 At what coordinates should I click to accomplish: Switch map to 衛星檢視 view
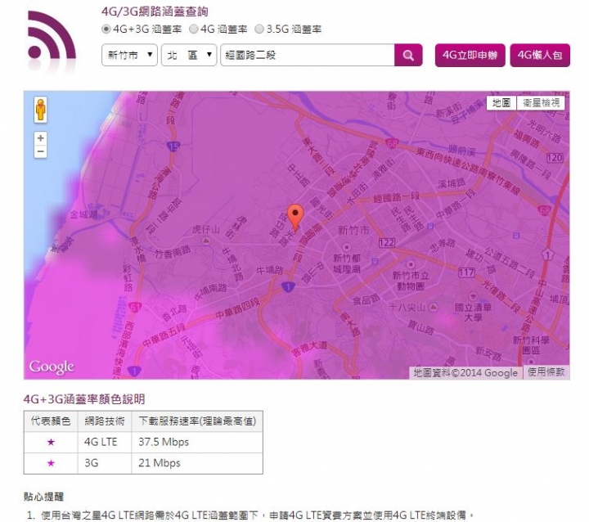tap(541, 102)
